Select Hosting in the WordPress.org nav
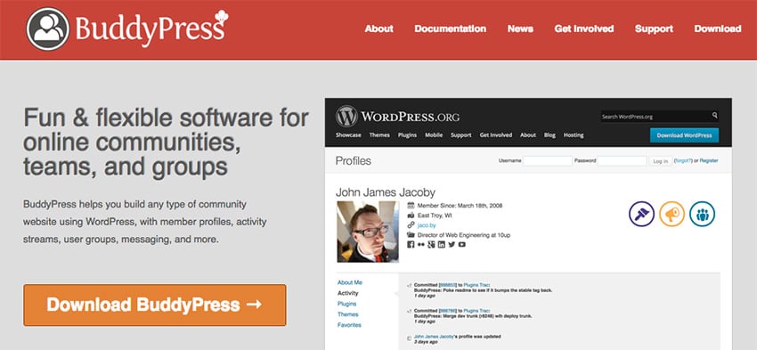Image resolution: width=757 pixels, height=350 pixels. [x=574, y=135]
